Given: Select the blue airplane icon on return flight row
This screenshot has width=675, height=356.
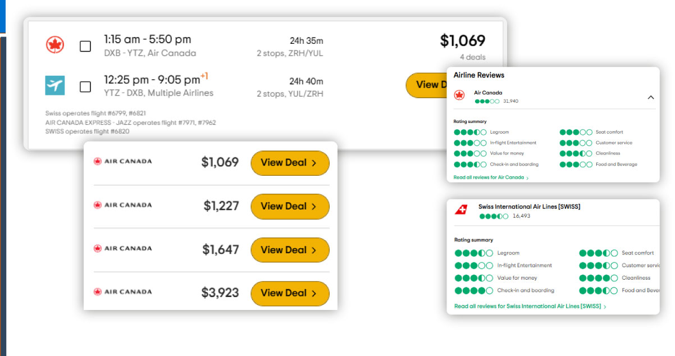Looking at the screenshot, I should point(56,86).
